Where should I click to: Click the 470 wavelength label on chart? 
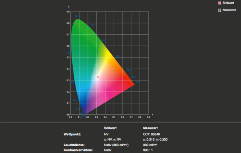click(77, 109)
